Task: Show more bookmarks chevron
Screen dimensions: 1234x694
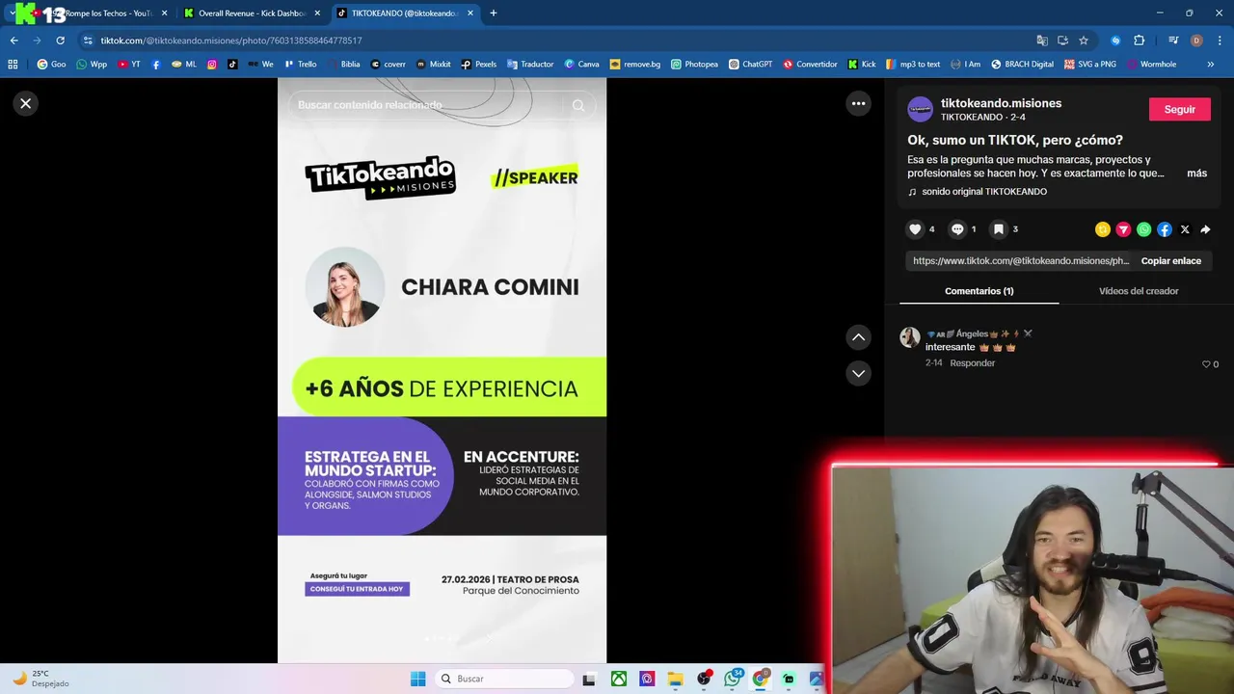Action: 1211,65
